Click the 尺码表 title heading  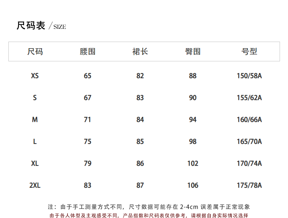pos(31,26)
